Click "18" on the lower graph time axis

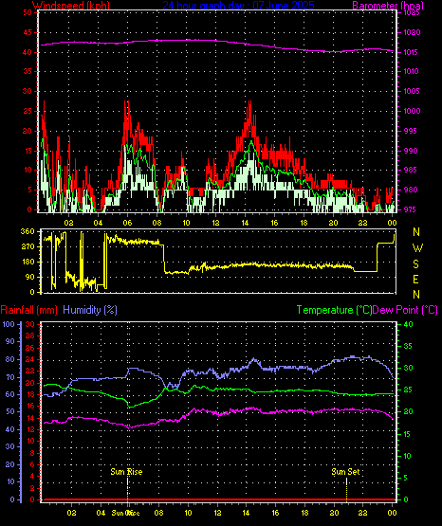pos(304,513)
